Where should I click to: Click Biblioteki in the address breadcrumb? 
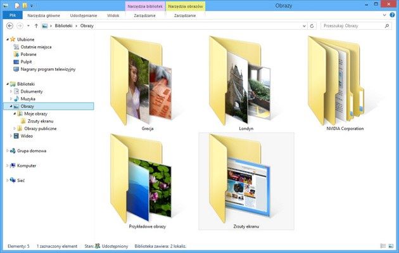tap(63, 26)
